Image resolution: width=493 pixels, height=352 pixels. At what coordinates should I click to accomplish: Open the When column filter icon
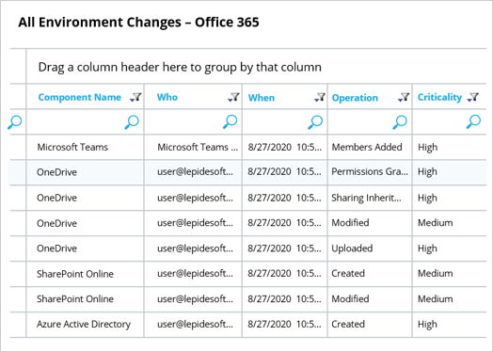(x=320, y=97)
